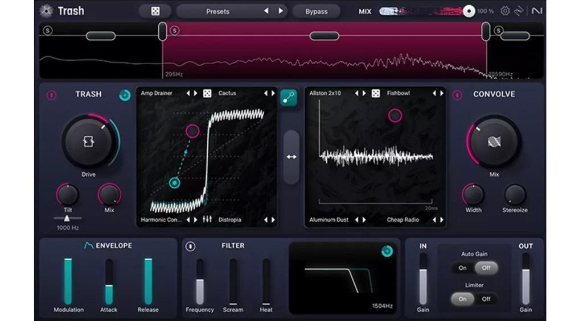Click the Native Instruments logo icon
The height and width of the screenshot is (321, 583).
(536, 11)
